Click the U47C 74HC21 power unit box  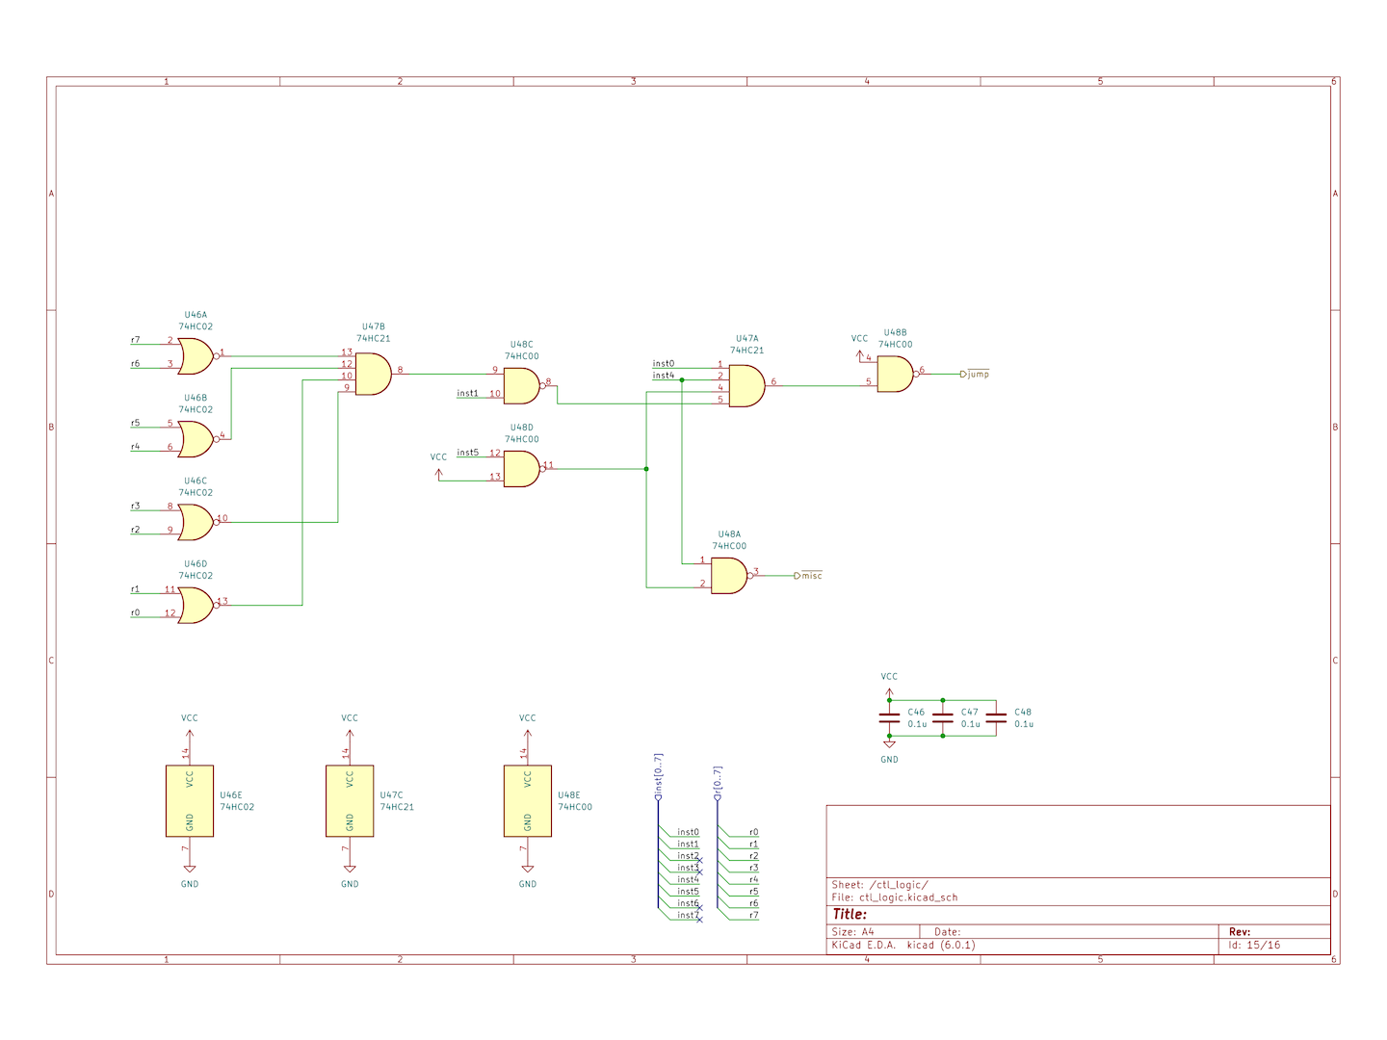350,801
